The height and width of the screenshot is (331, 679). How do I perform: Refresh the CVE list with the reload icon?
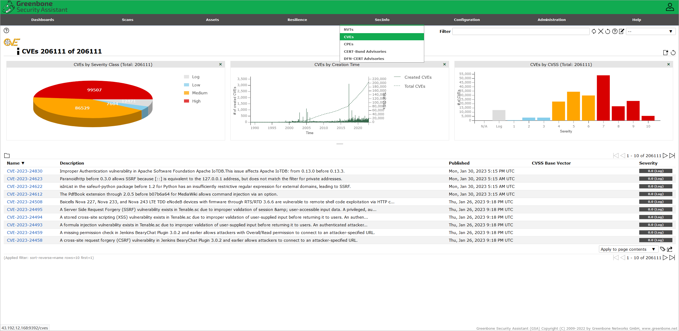673,52
